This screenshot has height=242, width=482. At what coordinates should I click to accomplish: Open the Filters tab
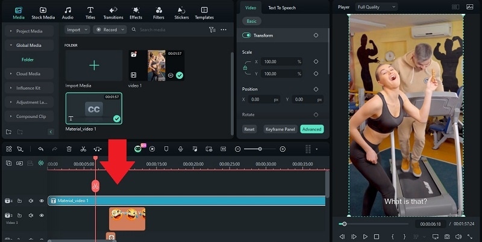tap(158, 13)
